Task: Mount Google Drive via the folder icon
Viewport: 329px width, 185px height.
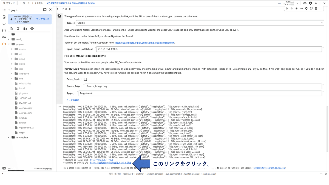Action: coord(25,29)
